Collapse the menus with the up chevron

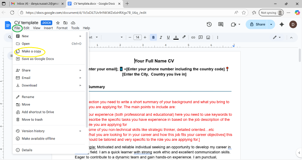click(x=291, y=38)
